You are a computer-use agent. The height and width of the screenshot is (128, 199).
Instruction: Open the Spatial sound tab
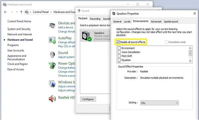click(x=171, y=22)
